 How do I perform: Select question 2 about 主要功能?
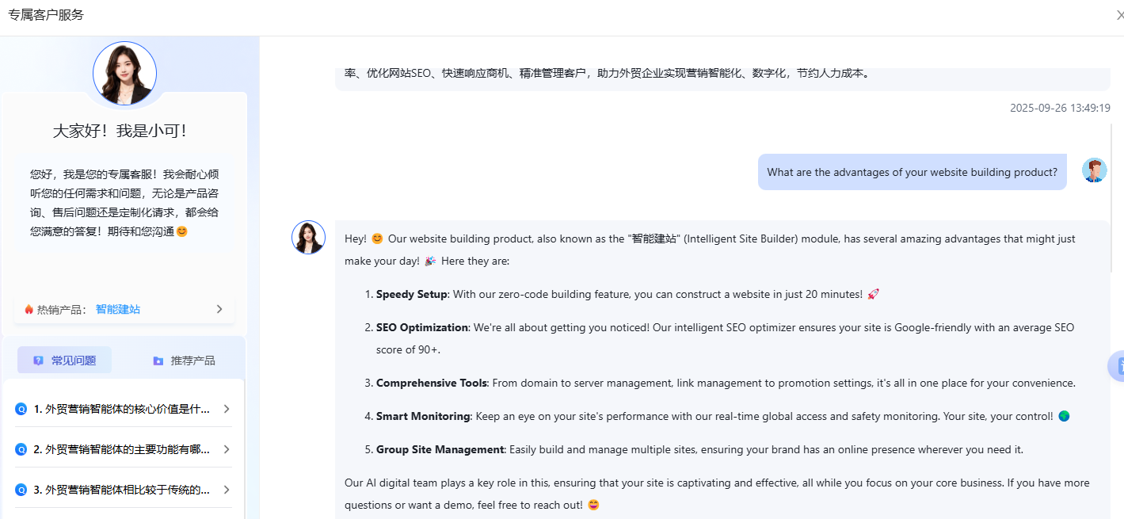point(121,449)
